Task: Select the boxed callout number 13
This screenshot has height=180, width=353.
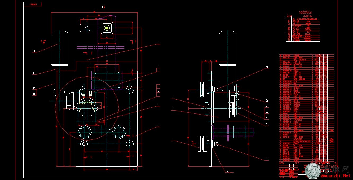Action: pos(34,94)
